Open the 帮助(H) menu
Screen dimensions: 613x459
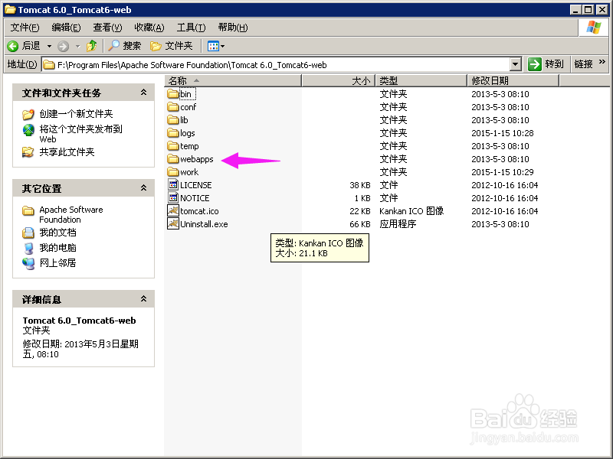click(x=233, y=28)
